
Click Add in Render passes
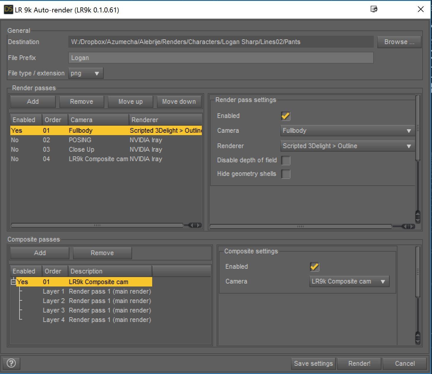click(x=33, y=102)
